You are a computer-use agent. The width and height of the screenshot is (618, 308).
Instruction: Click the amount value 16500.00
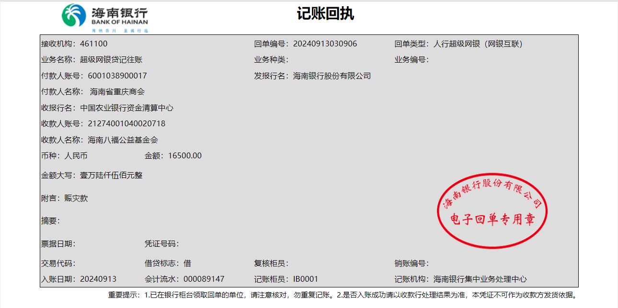pos(185,155)
